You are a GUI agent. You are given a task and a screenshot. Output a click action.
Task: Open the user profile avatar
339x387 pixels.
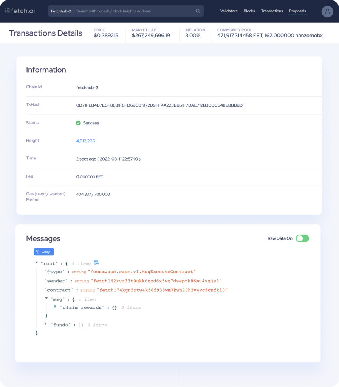[x=327, y=11]
